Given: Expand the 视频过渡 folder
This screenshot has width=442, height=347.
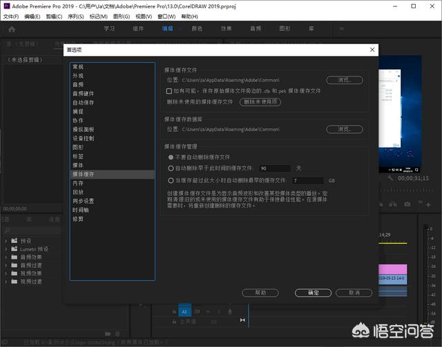Looking at the screenshot, I should [6, 281].
